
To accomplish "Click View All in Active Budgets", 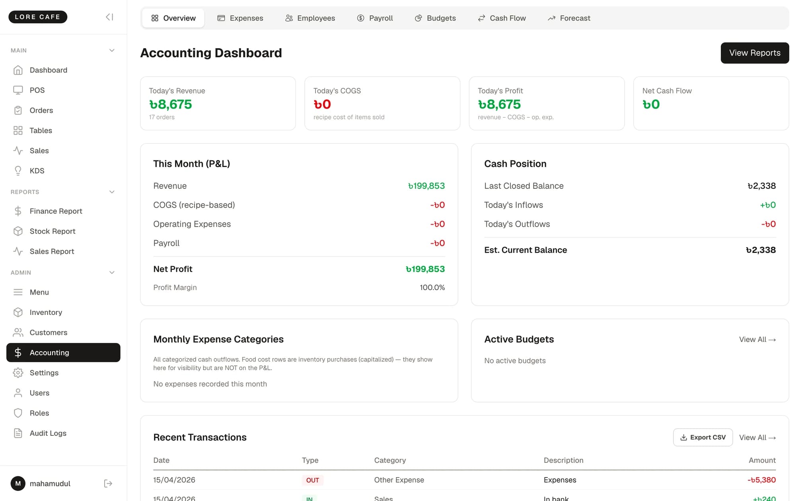I will (757, 340).
